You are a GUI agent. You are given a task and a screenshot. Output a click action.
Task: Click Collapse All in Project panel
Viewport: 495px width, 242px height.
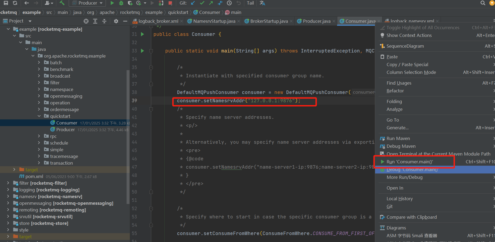104,21
